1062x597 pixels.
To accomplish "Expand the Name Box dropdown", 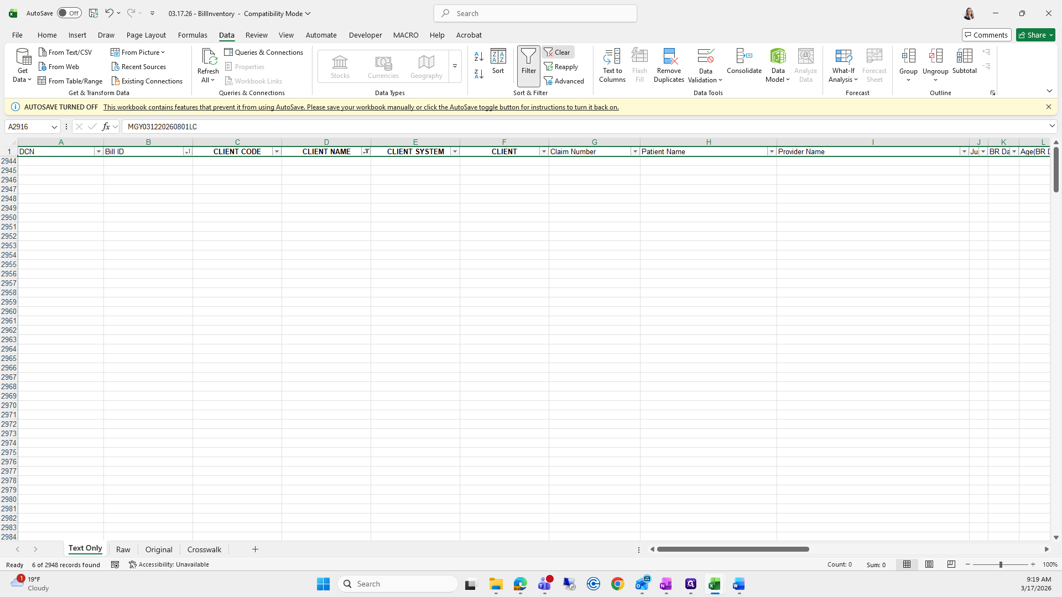I will pyautogui.click(x=54, y=127).
